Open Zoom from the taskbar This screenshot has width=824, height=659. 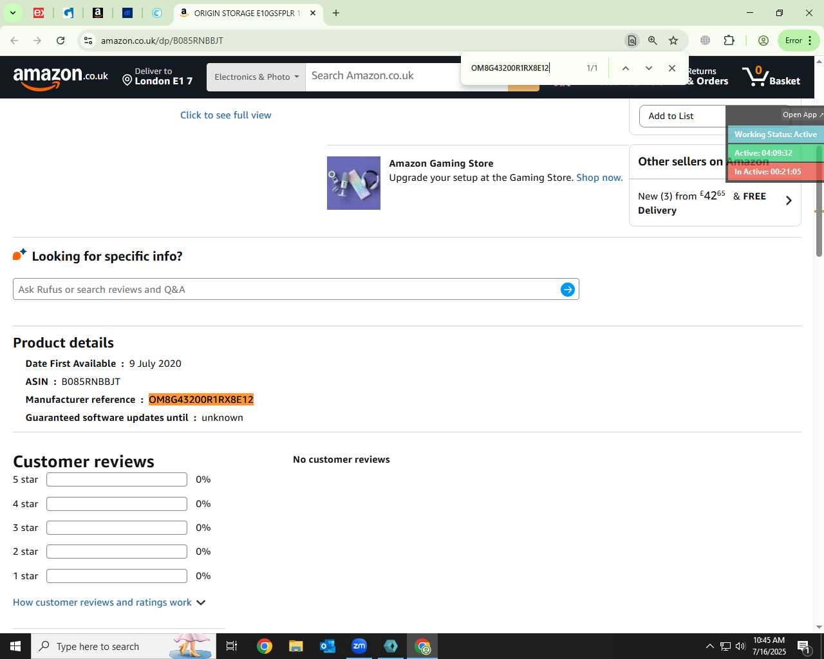click(x=359, y=646)
